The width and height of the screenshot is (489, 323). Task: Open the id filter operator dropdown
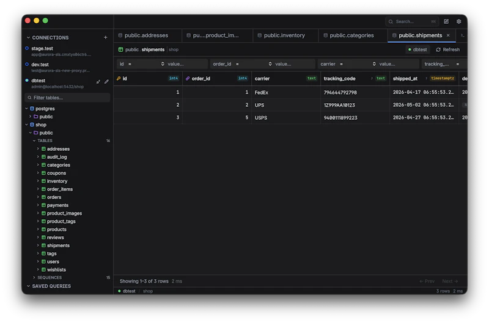[146, 64]
